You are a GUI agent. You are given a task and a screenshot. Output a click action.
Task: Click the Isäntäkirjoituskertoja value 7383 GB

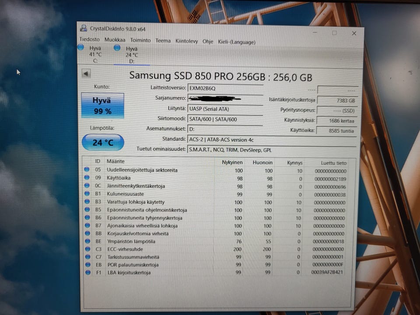337,101
